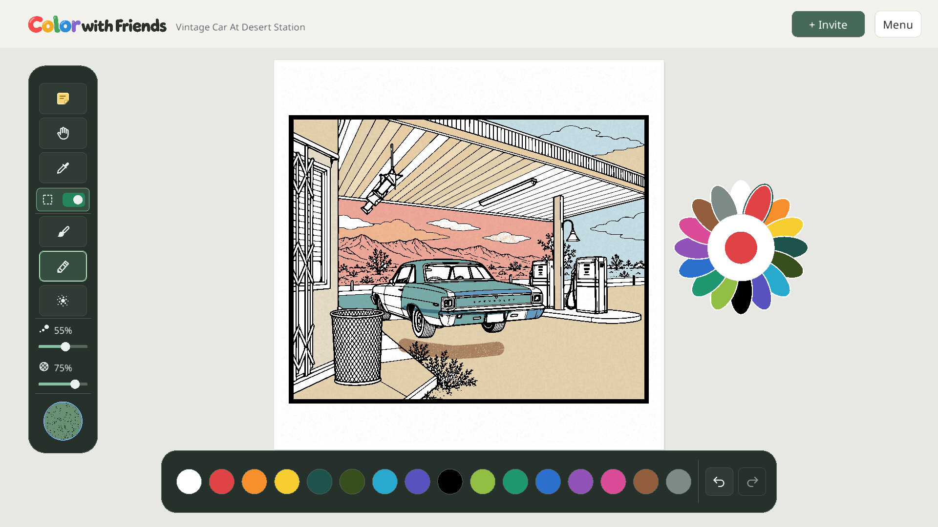Screen dimensions: 938x527
Task: Choose the marker pencil tool
Action: (63, 266)
